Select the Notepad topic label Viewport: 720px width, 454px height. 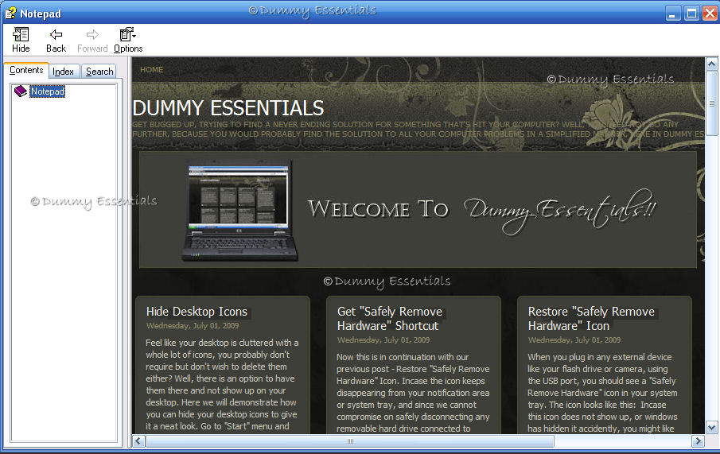click(x=47, y=91)
